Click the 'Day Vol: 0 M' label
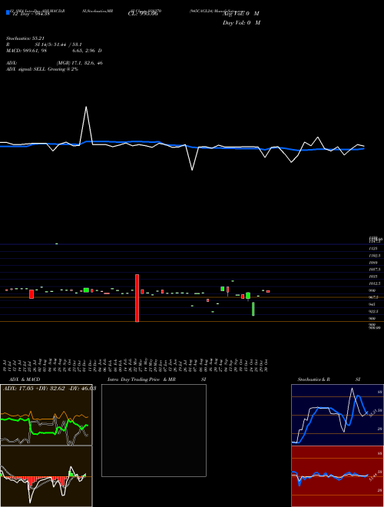This screenshot has width=384, height=507. [242, 22]
